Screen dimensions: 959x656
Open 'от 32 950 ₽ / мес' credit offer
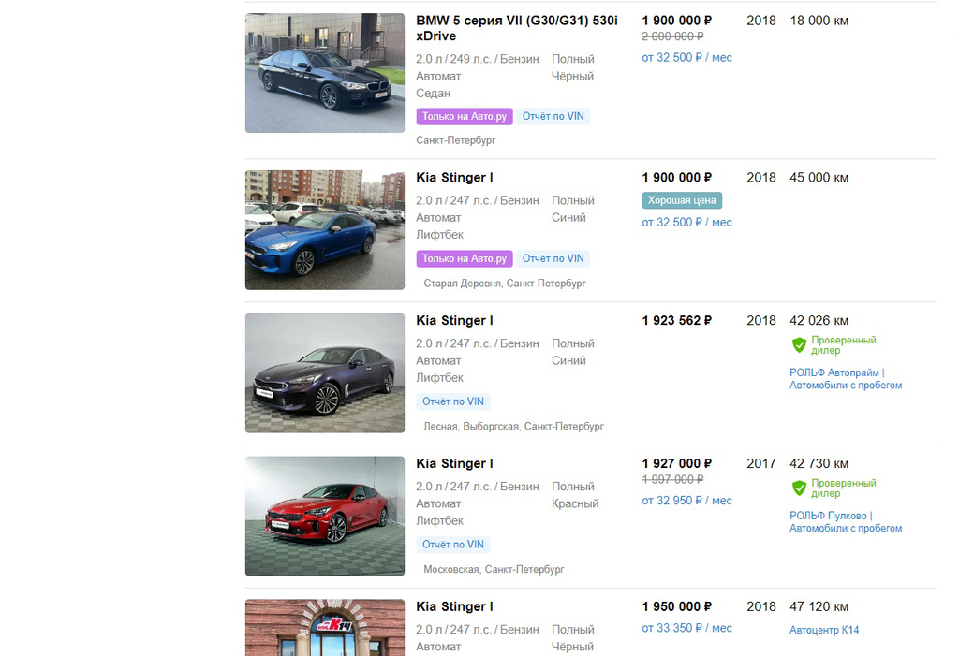[x=686, y=501]
